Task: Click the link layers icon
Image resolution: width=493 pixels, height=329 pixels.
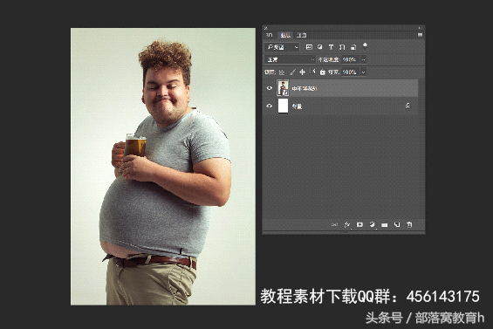Action: click(334, 224)
